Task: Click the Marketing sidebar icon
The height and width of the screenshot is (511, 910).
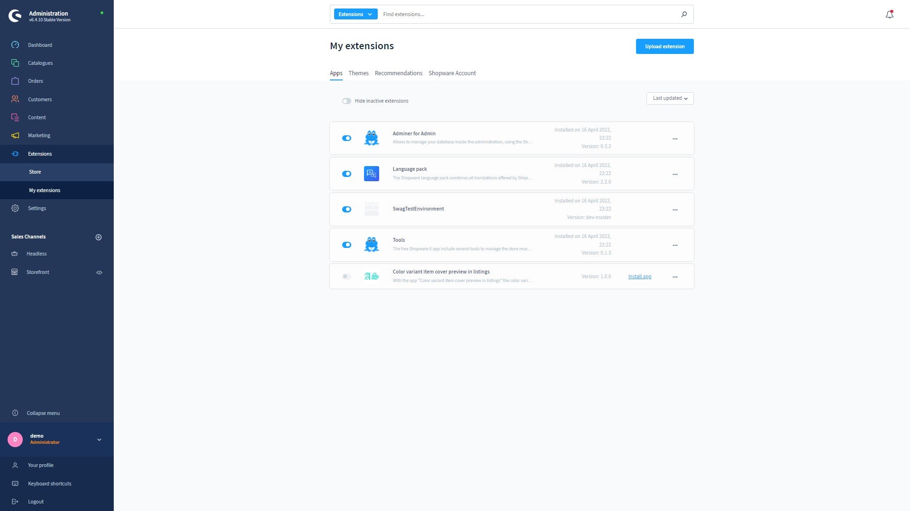Action: tap(16, 135)
